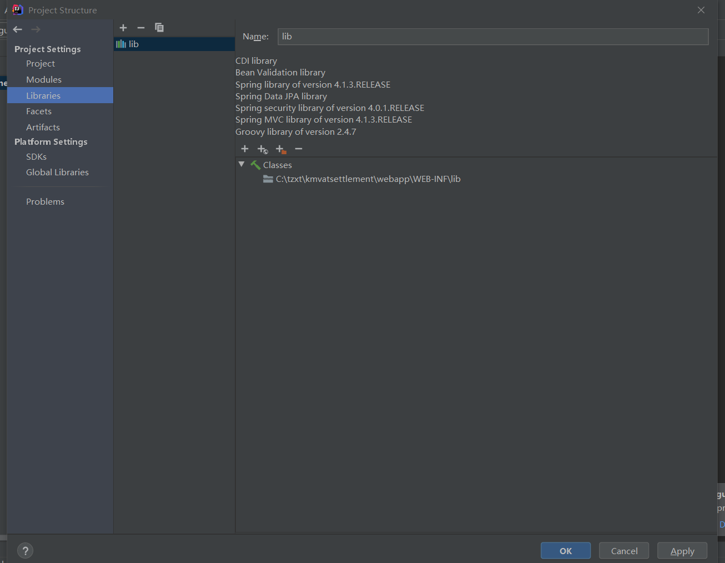
Task: Open Facets settings
Action: tap(39, 111)
